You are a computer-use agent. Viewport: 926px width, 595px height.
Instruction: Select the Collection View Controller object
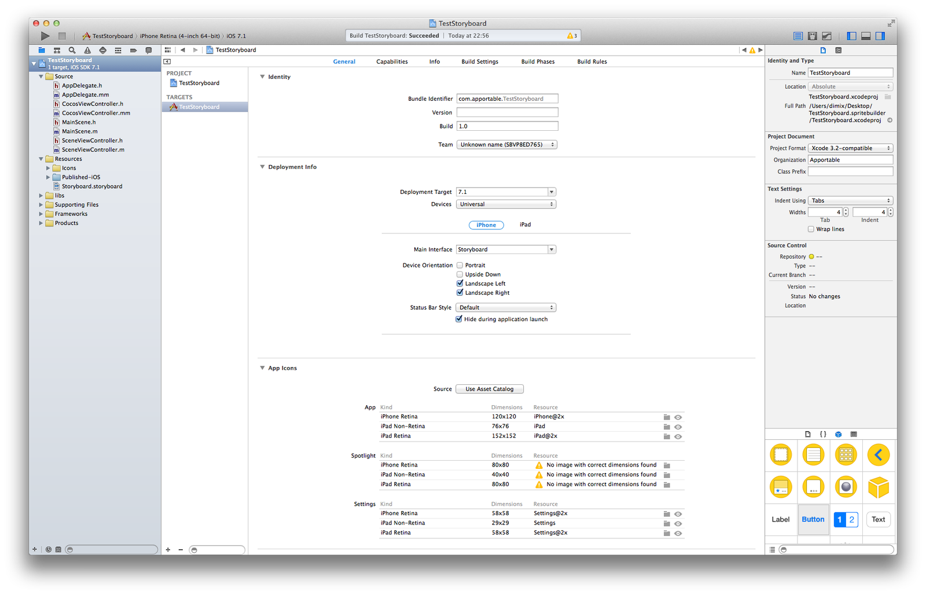point(846,455)
